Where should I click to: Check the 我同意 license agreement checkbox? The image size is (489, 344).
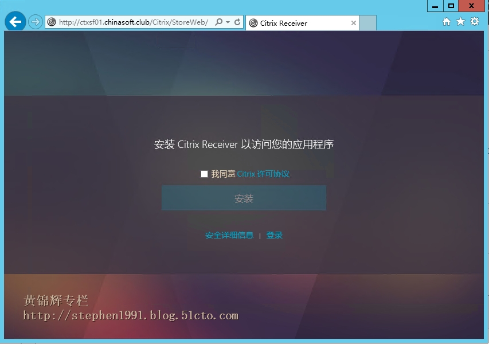204,174
